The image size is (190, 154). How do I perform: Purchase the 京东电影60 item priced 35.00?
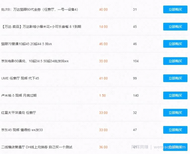175,61
